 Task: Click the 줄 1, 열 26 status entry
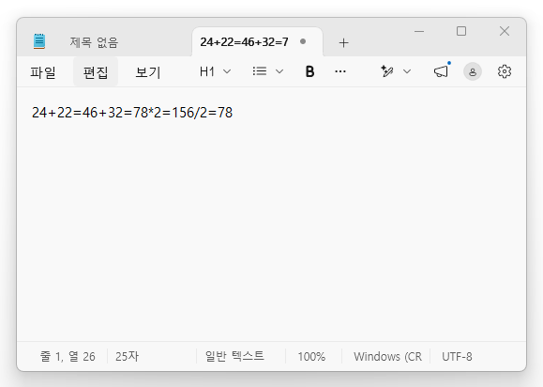[x=68, y=357]
